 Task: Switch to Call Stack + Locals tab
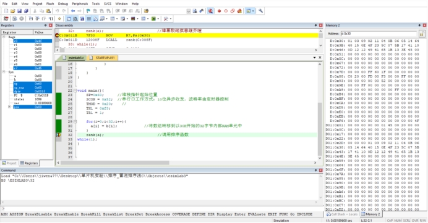pyautogui.click(x=342, y=214)
